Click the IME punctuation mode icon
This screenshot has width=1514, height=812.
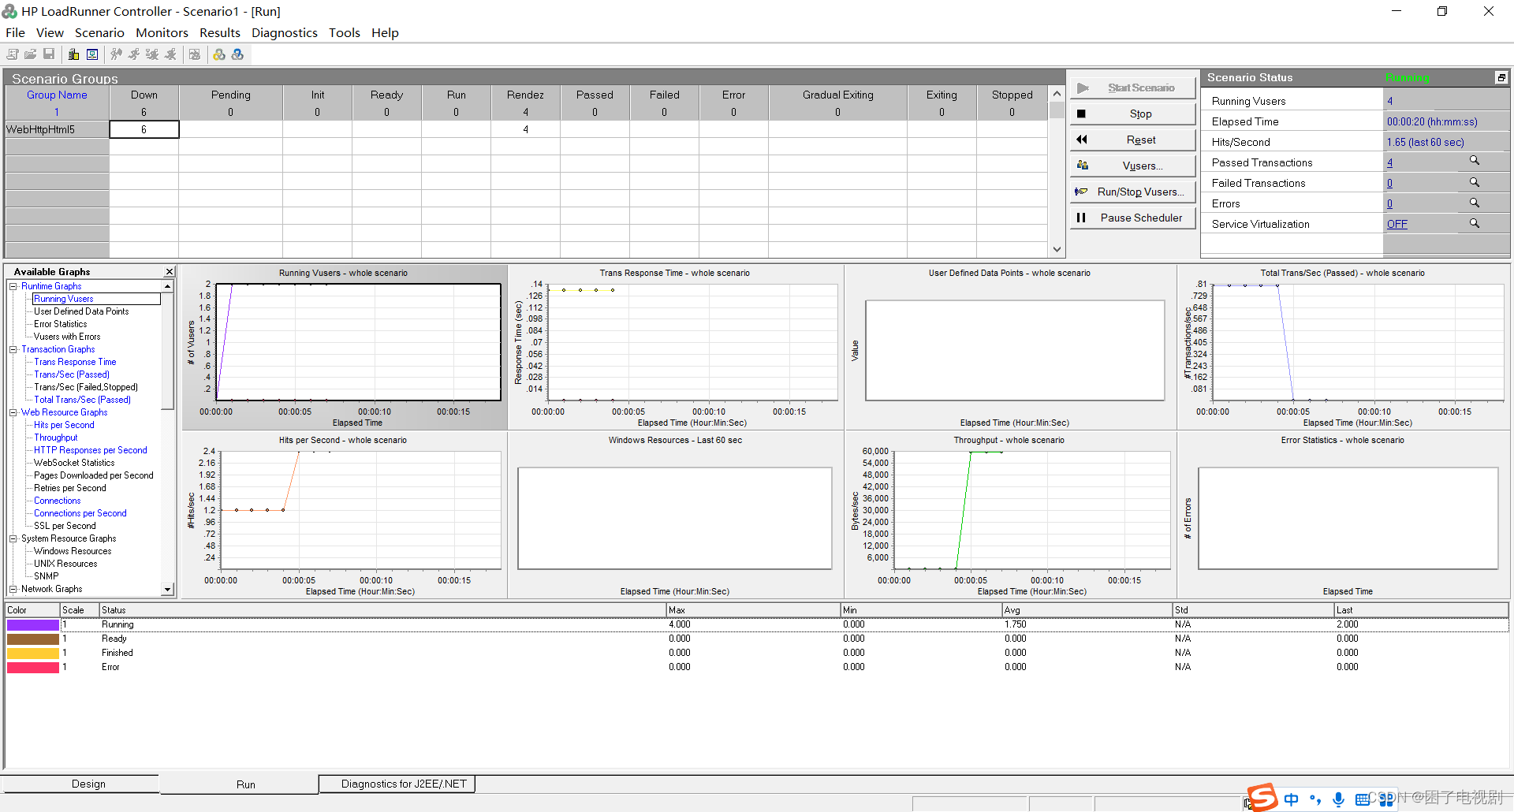[x=1314, y=799]
